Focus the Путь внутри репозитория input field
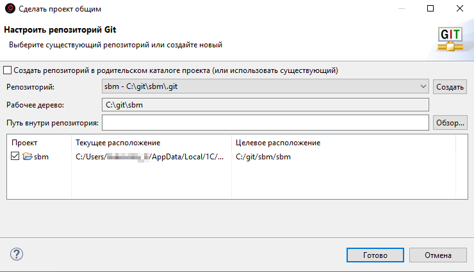The width and height of the screenshot is (474, 272). pyautogui.click(x=265, y=122)
